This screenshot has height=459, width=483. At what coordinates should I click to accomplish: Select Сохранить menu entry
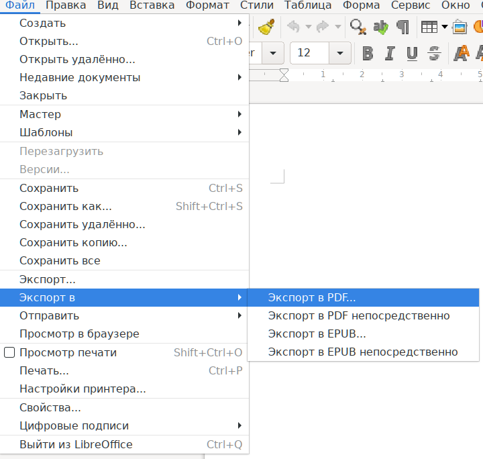pyautogui.click(x=125, y=188)
